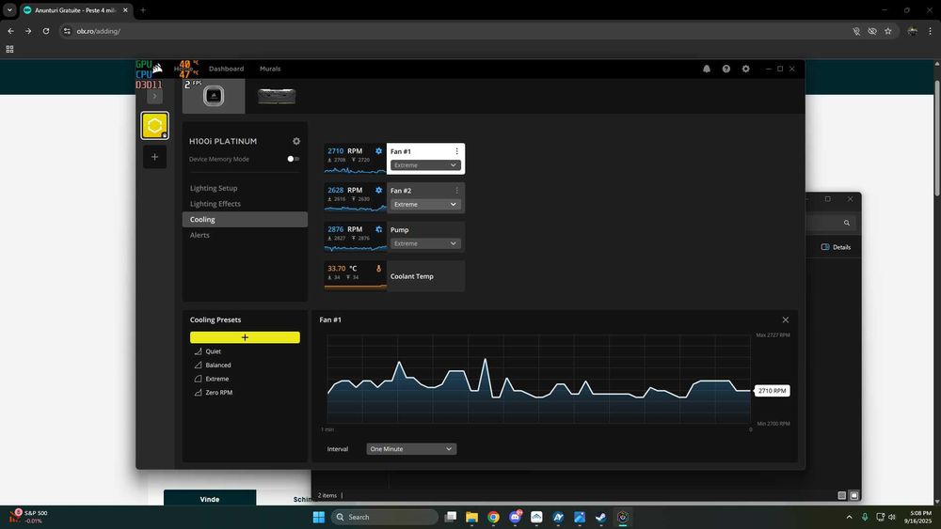The width and height of the screenshot is (941, 529).
Task: Open File Explorer from the taskbar
Action: 471,517
